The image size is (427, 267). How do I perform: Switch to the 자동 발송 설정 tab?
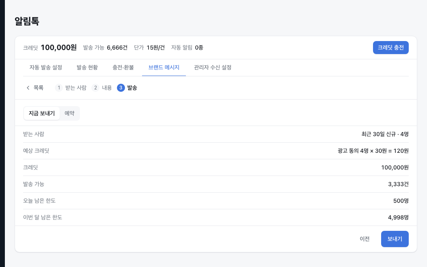coord(46,67)
